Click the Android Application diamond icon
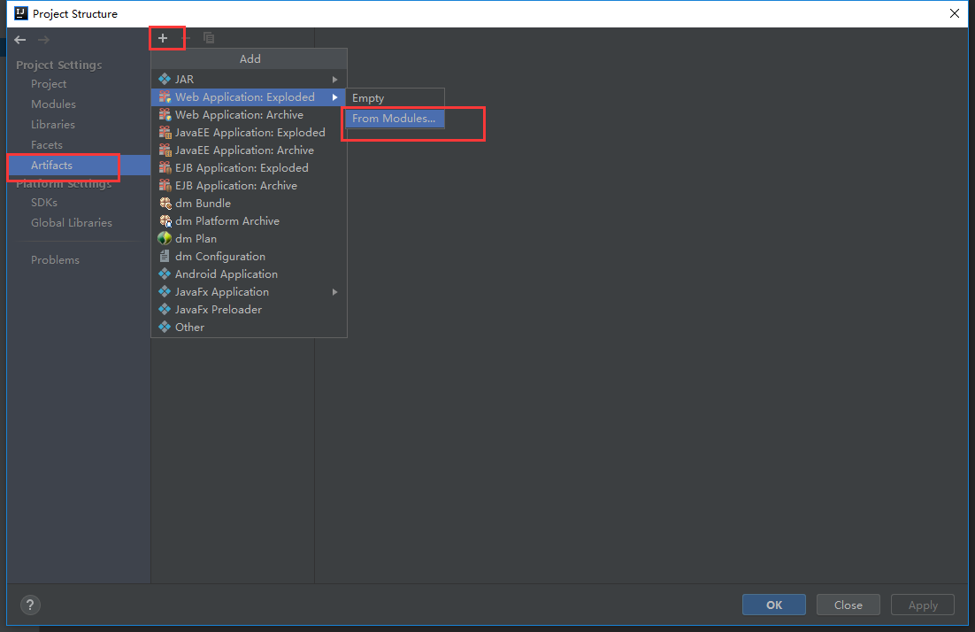 click(x=165, y=274)
